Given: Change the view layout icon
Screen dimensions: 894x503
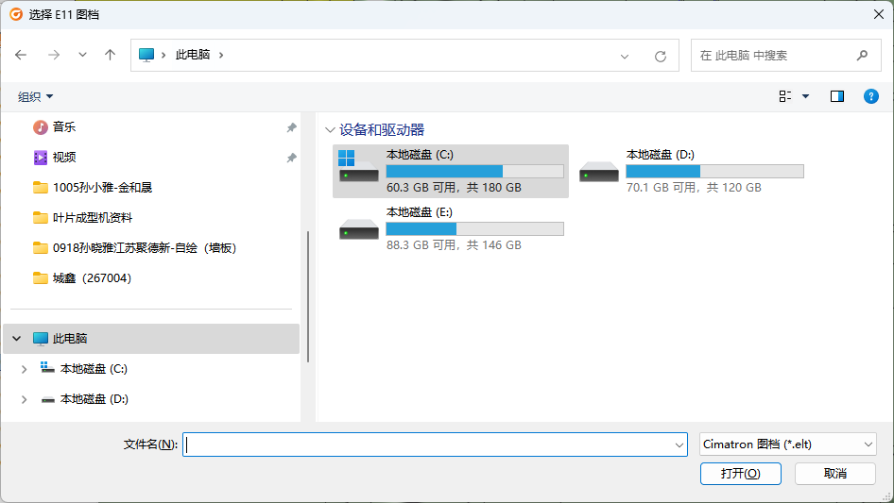Looking at the screenshot, I should 785,96.
